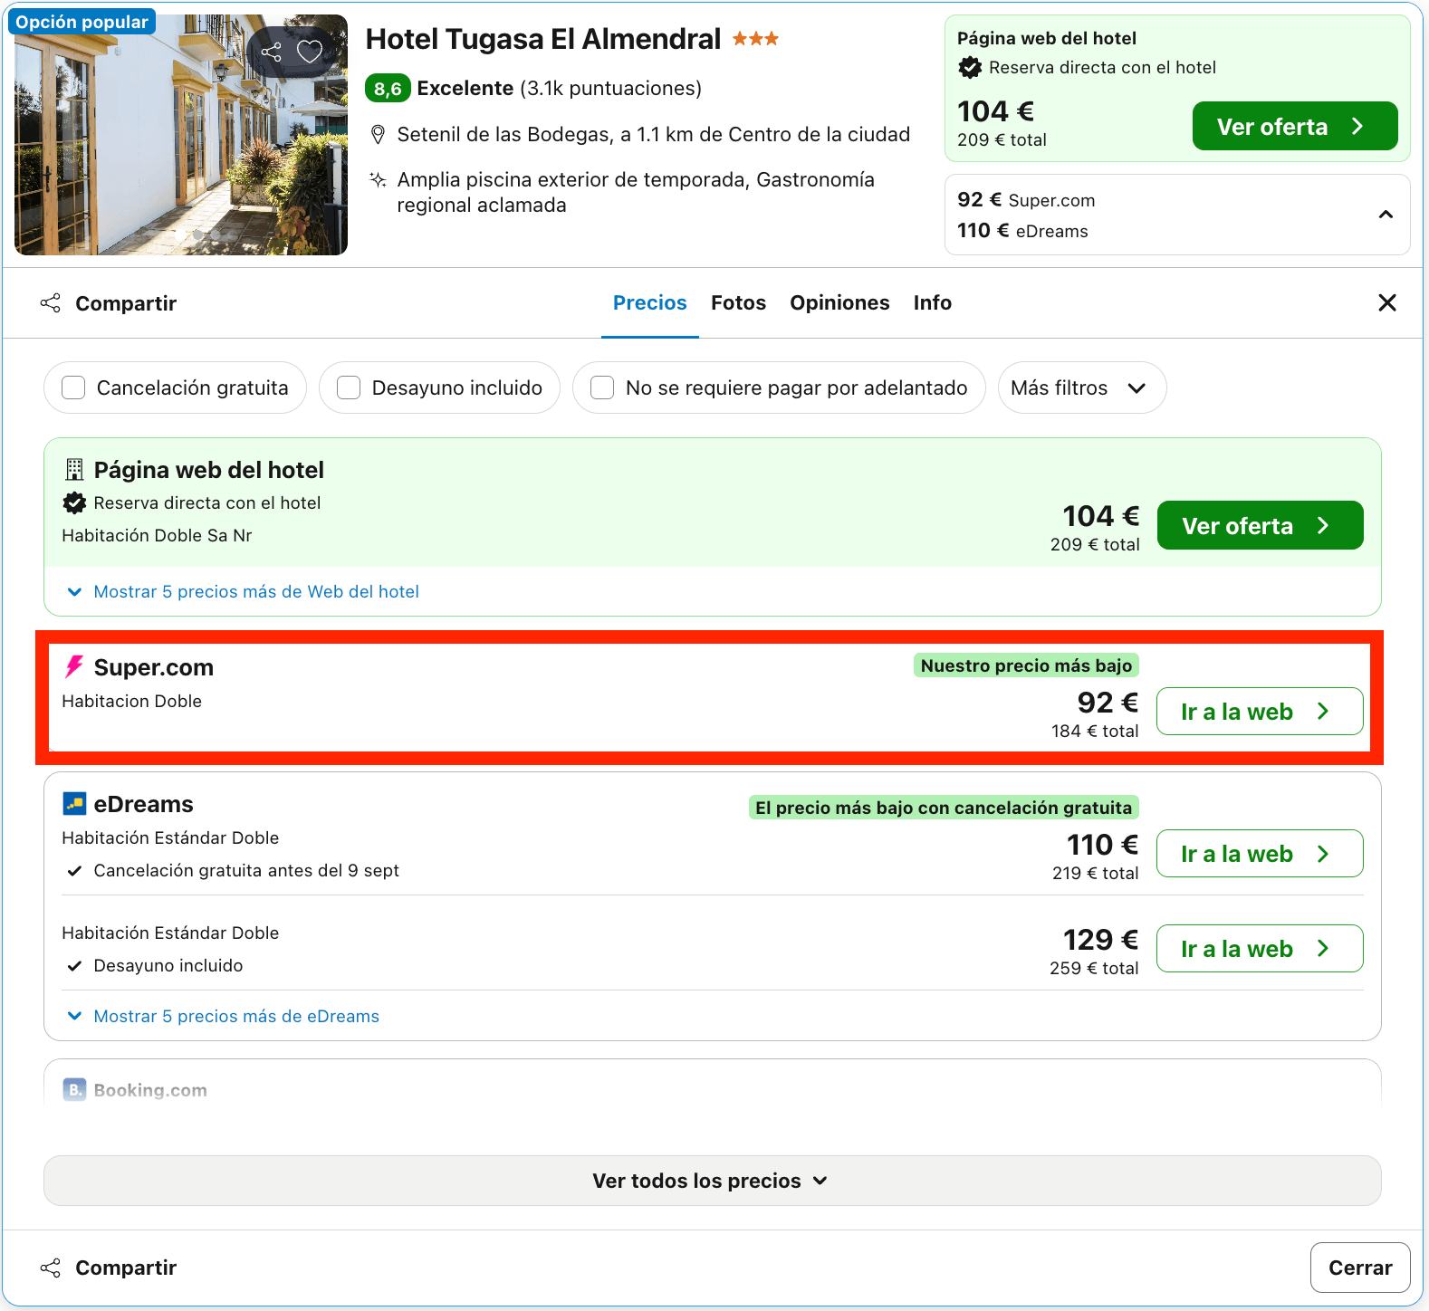1429x1311 pixels.
Task: Click Ver oferta in top-right card
Action: [1294, 126]
